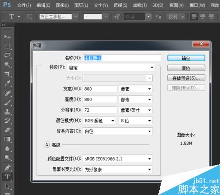
Task: Open the resolution unit 像素/英寸 dropdown
Action: 136,110
